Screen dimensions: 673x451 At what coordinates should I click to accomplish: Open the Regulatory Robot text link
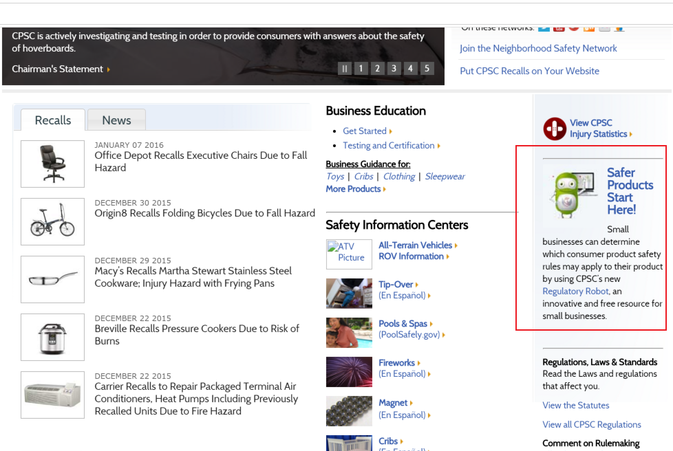pos(575,291)
